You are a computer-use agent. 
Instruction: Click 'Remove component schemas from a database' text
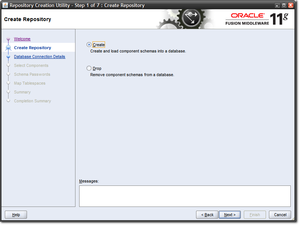pyautogui.click(x=132, y=75)
